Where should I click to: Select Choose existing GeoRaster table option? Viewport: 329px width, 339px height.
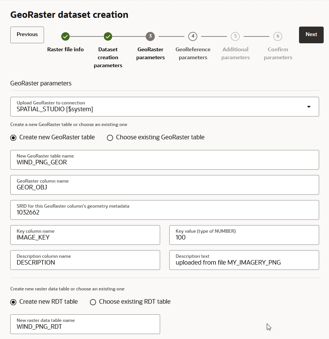pos(110,137)
